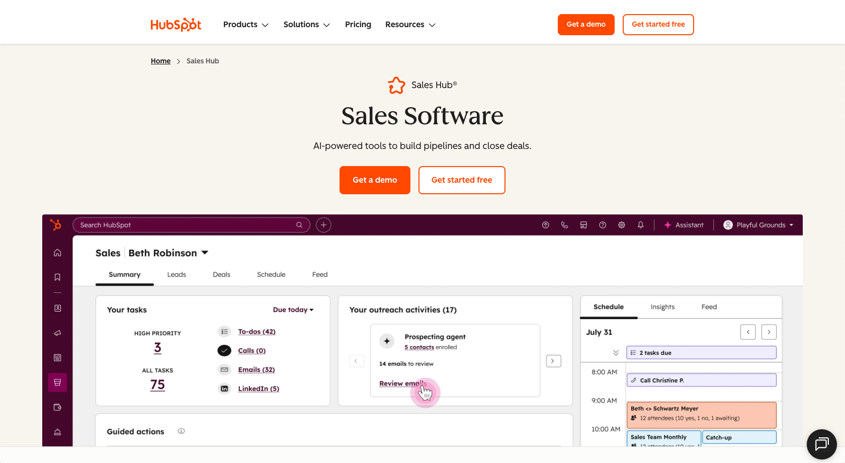The height and width of the screenshot is (463, 845).
Task: Open the Due today dropdown
Action: tap(293, 310)
